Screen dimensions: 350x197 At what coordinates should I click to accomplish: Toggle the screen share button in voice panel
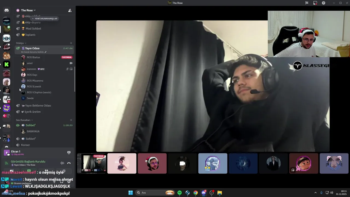click(x=29, y=171)
